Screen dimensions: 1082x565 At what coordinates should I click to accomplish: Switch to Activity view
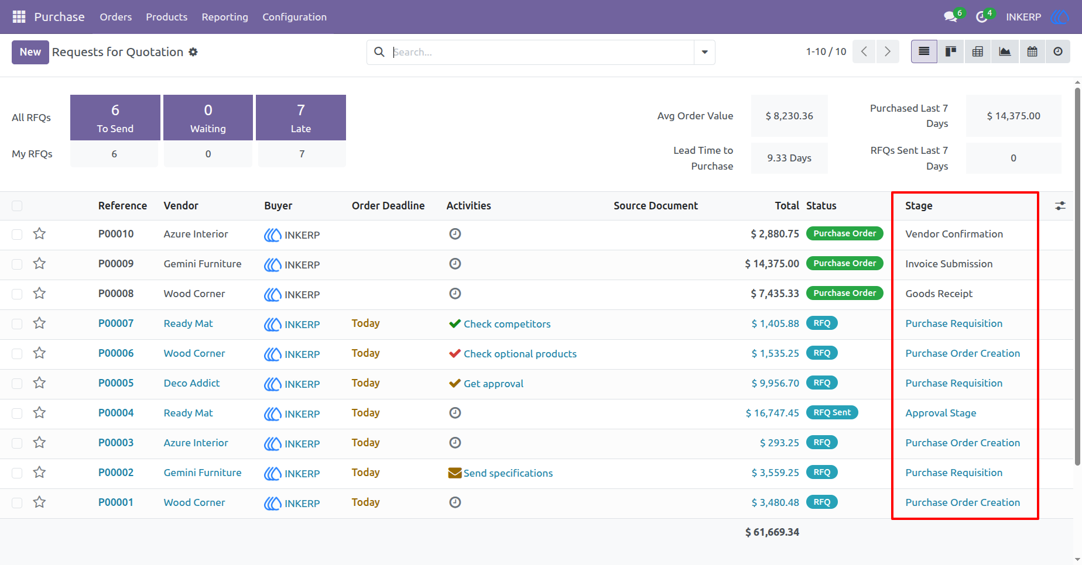pos(1058,51)
